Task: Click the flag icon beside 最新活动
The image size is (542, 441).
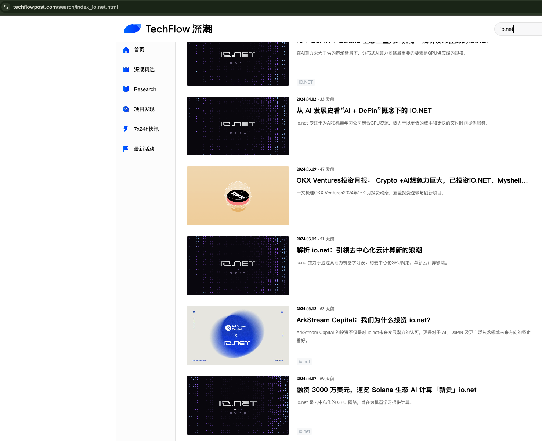Action: (126, 149)
